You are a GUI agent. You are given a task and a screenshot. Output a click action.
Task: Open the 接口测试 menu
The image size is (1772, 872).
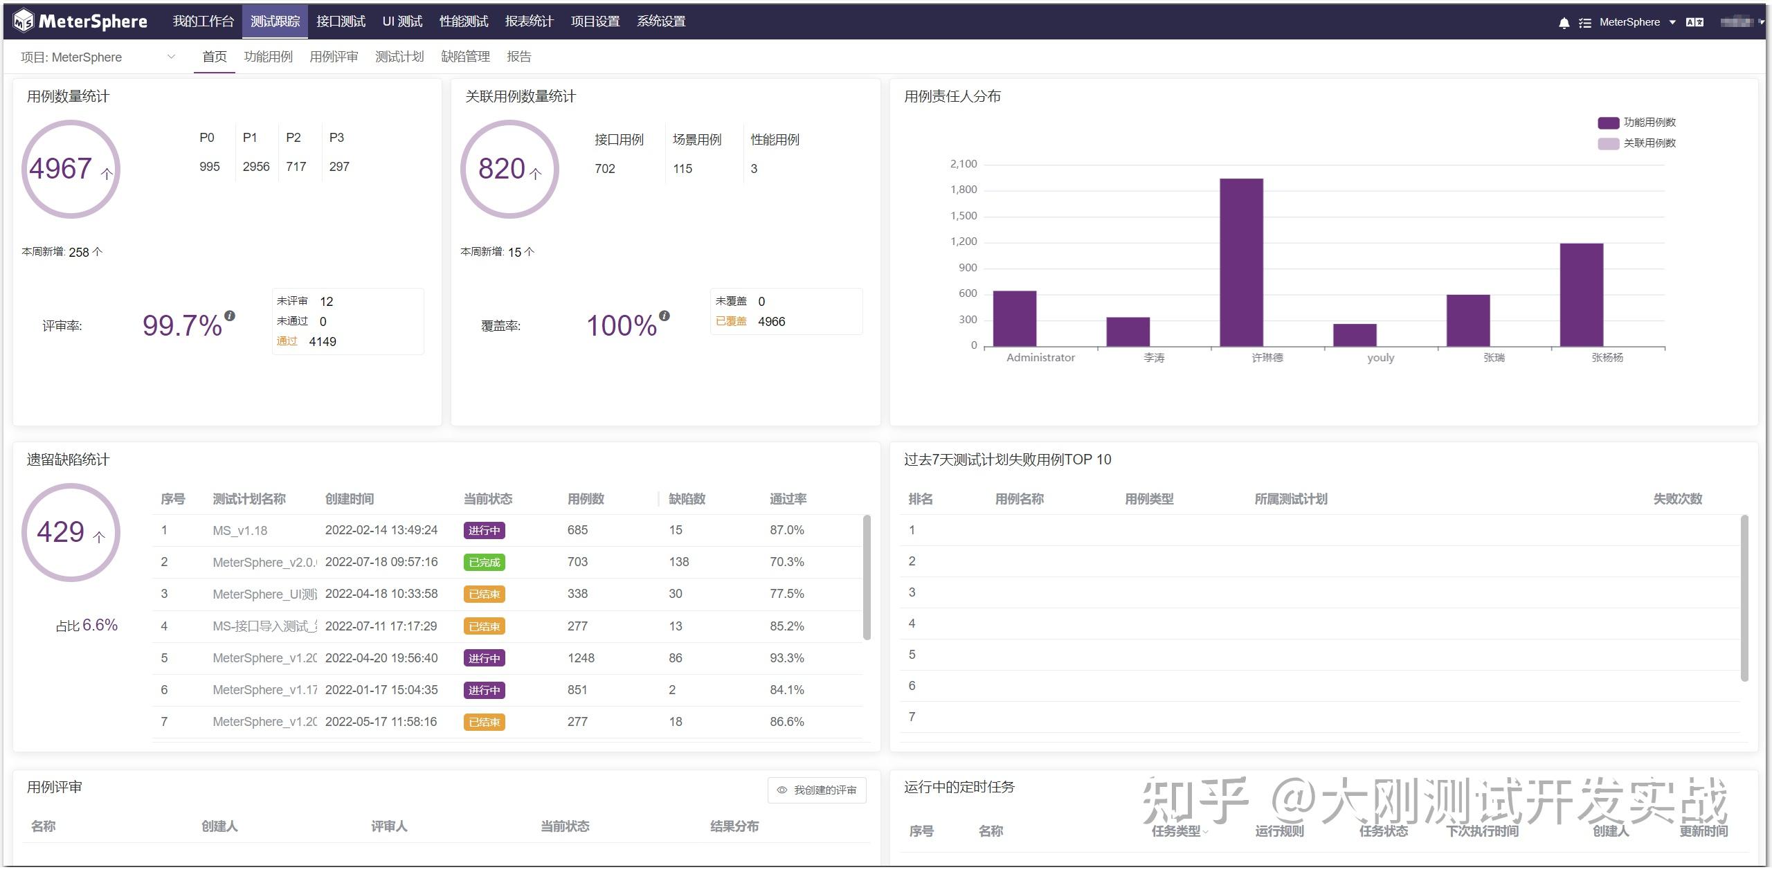click(x=341, y=21)
